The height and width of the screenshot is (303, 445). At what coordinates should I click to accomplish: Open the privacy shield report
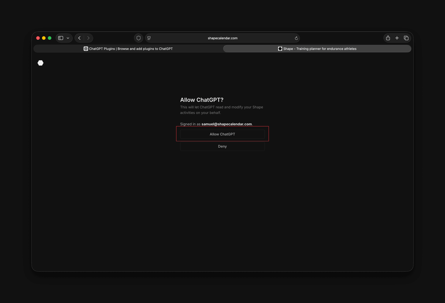coord(139,38)
